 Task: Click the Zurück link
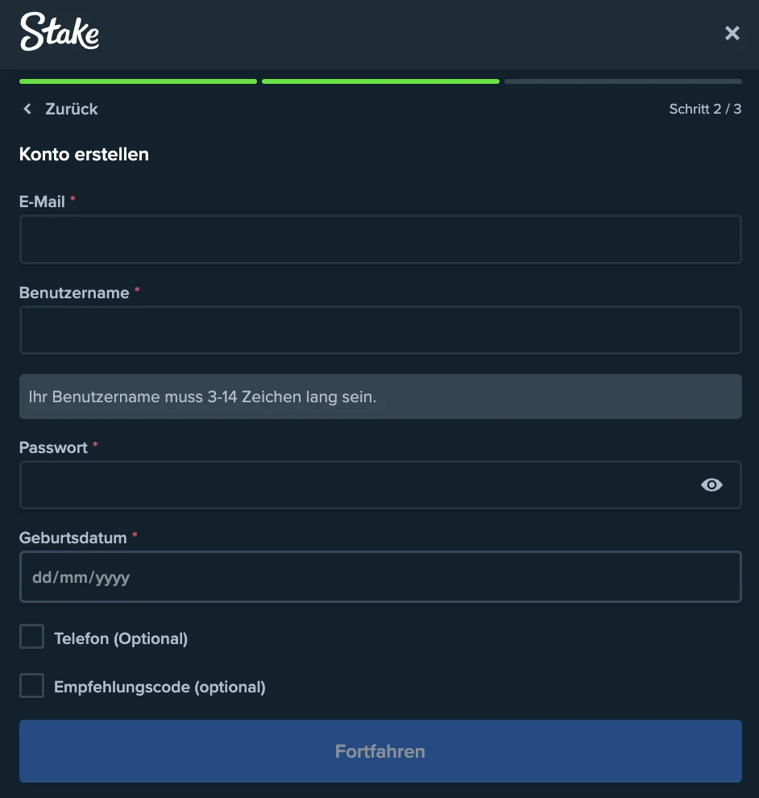(70, 108)
